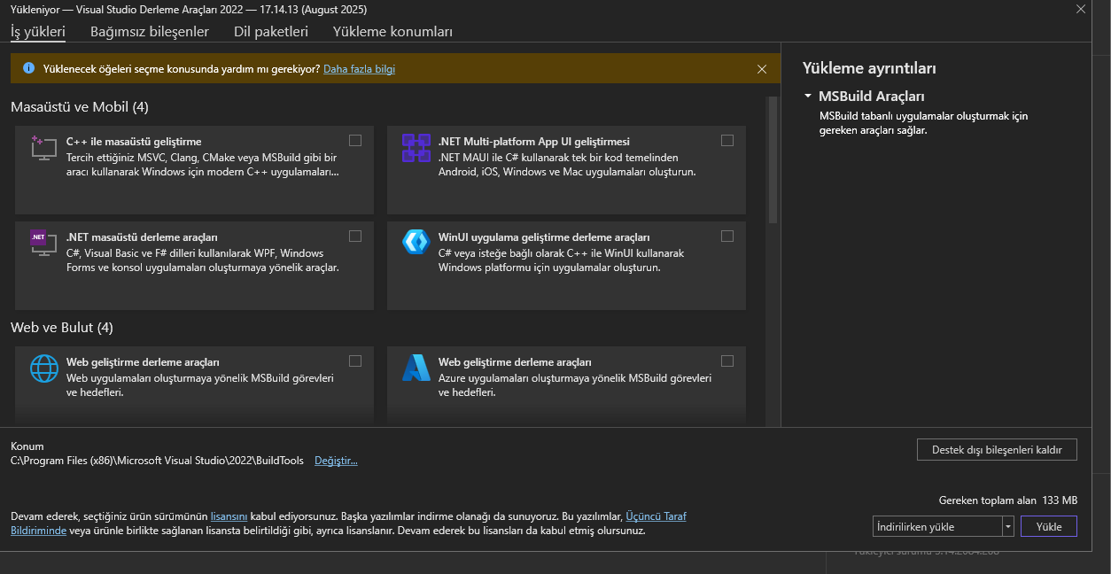Collapse the MSBuild Araçları details section
Screen dimensions: 1111x574
click(808, 96)
